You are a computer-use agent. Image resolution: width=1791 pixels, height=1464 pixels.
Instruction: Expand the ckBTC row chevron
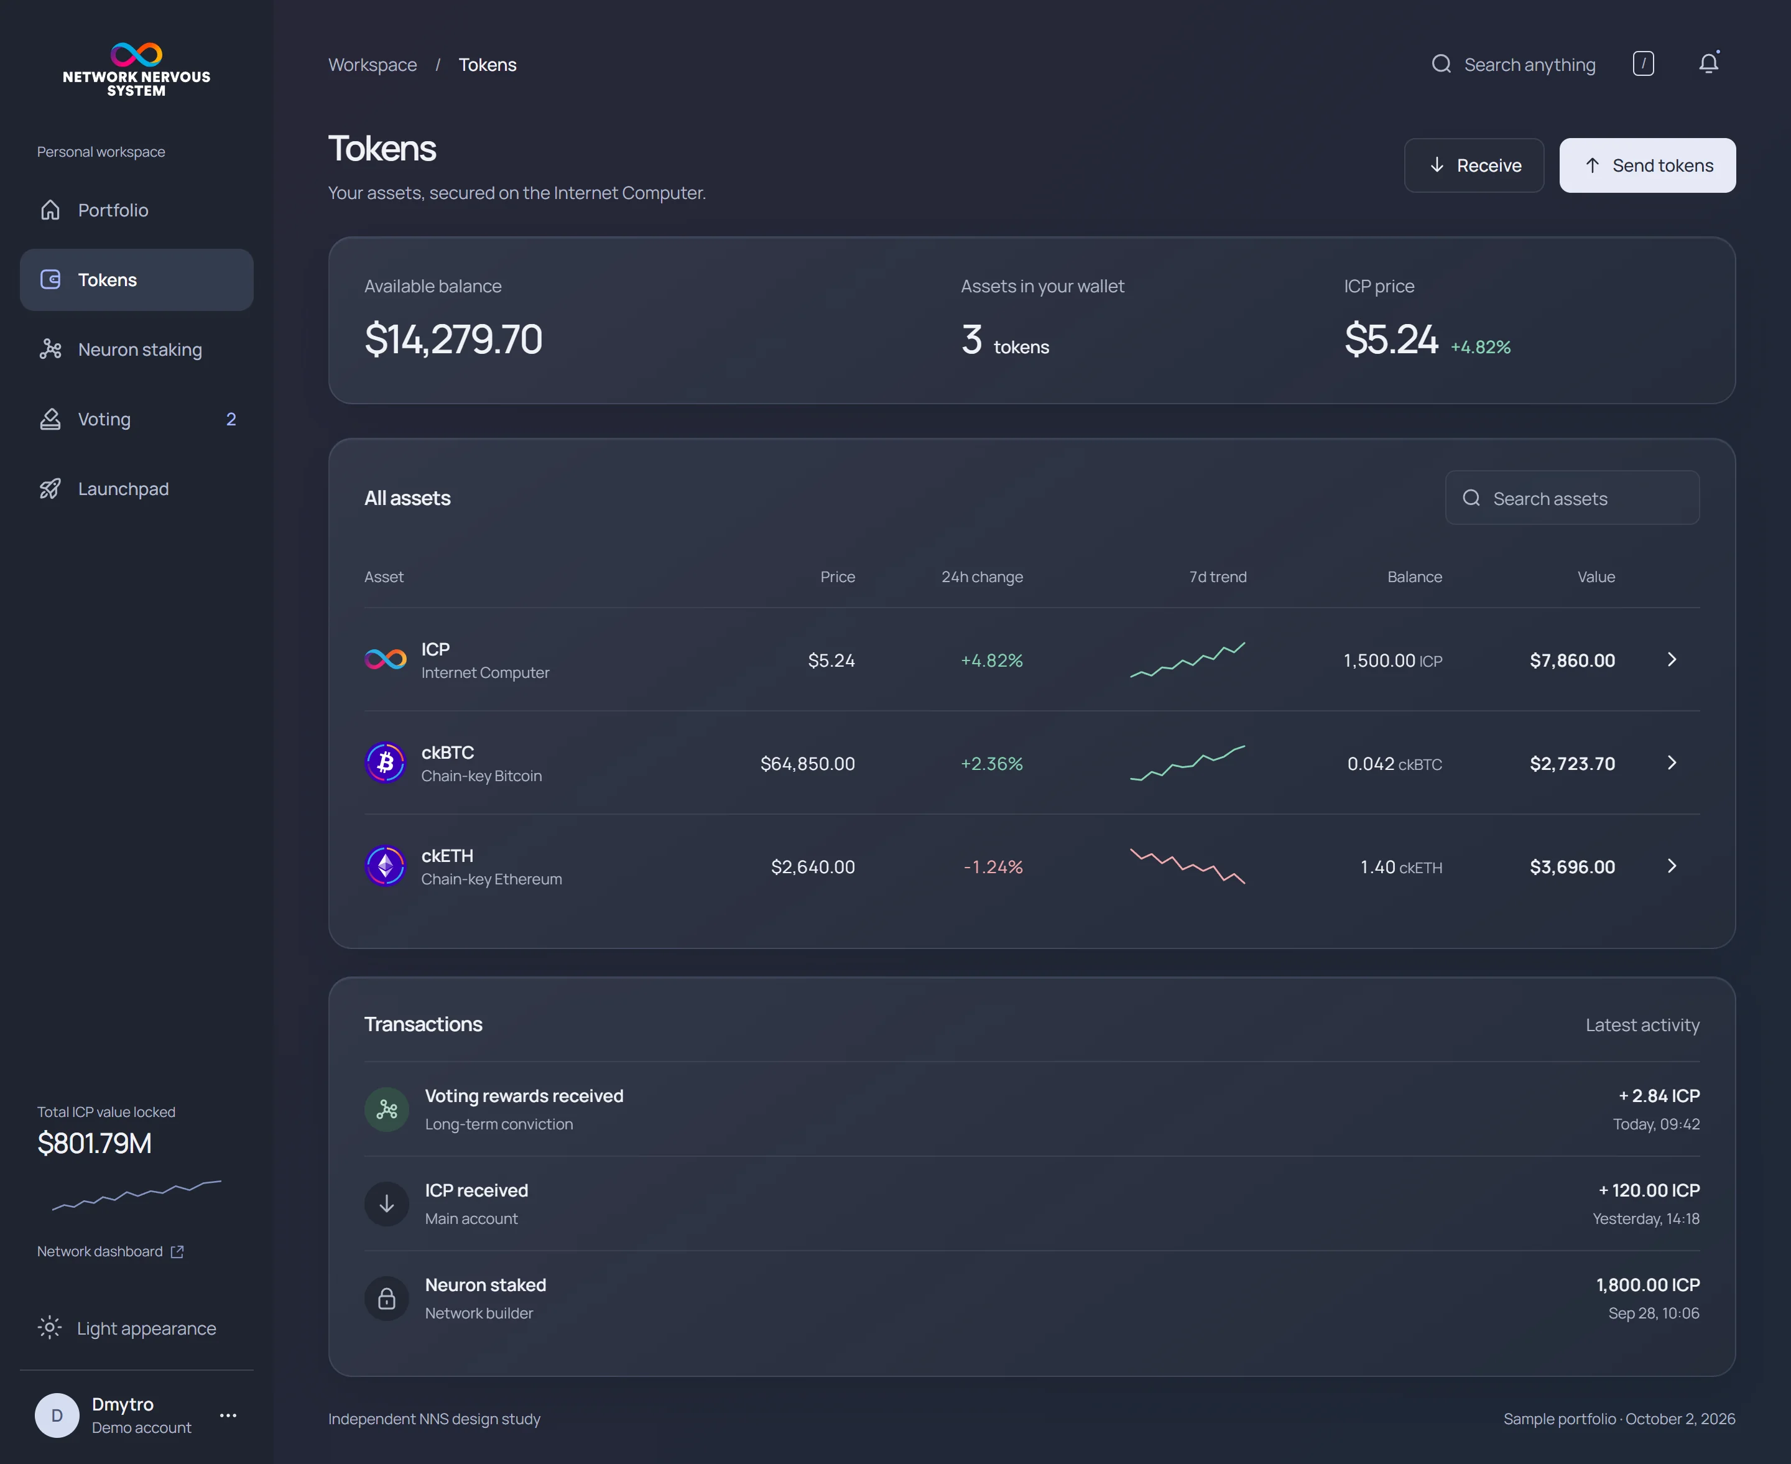click(x=1672, y=763)
